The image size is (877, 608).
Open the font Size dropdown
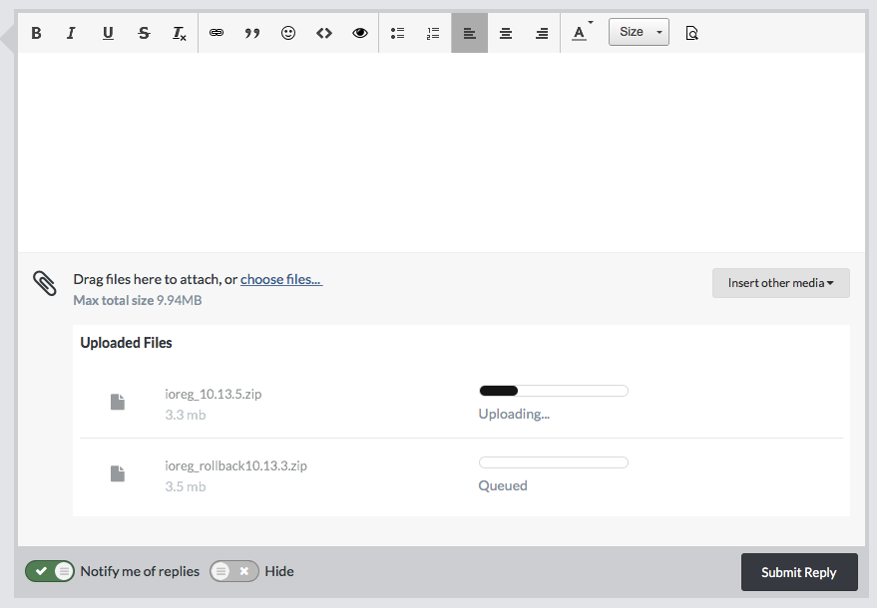click(x=639, y=32)
